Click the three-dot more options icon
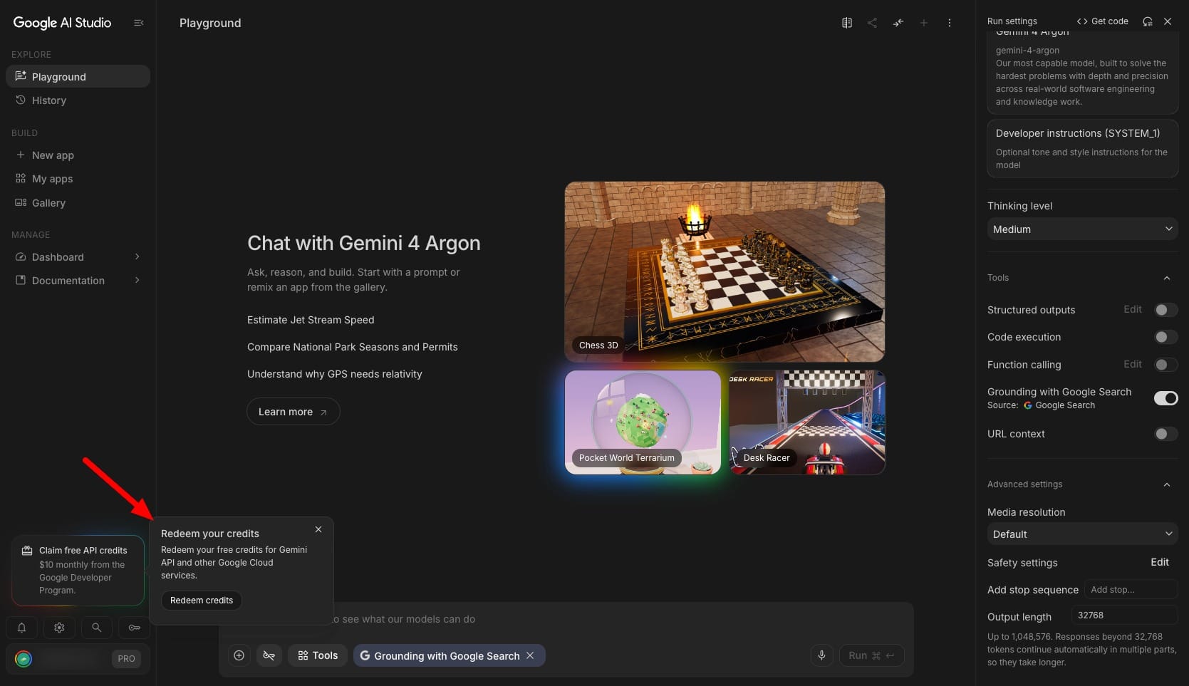This screenshot has width=1189, height=686. coord(949,23)
